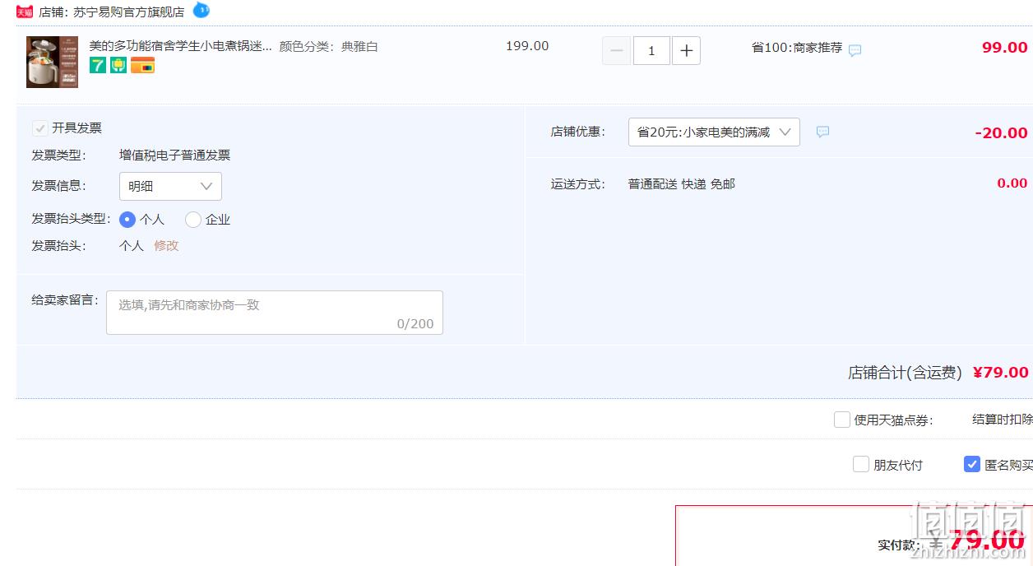The image size is (1033, 566).
Task: Open the 发票信息 dropdown showing 明细
Action: click(170, 186)
